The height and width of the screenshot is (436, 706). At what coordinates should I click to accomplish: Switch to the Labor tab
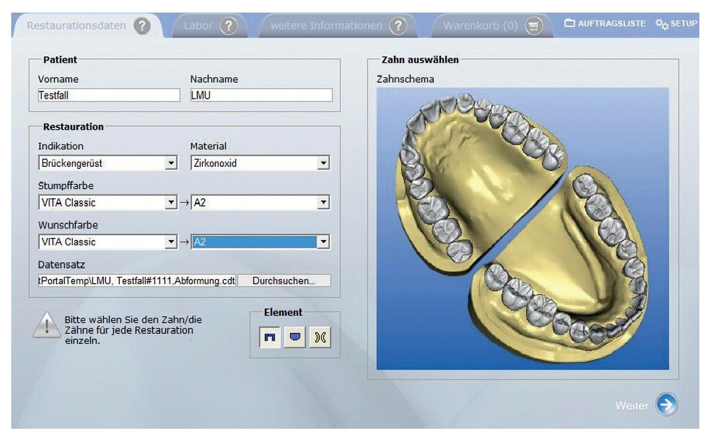(x=199, y=26)
